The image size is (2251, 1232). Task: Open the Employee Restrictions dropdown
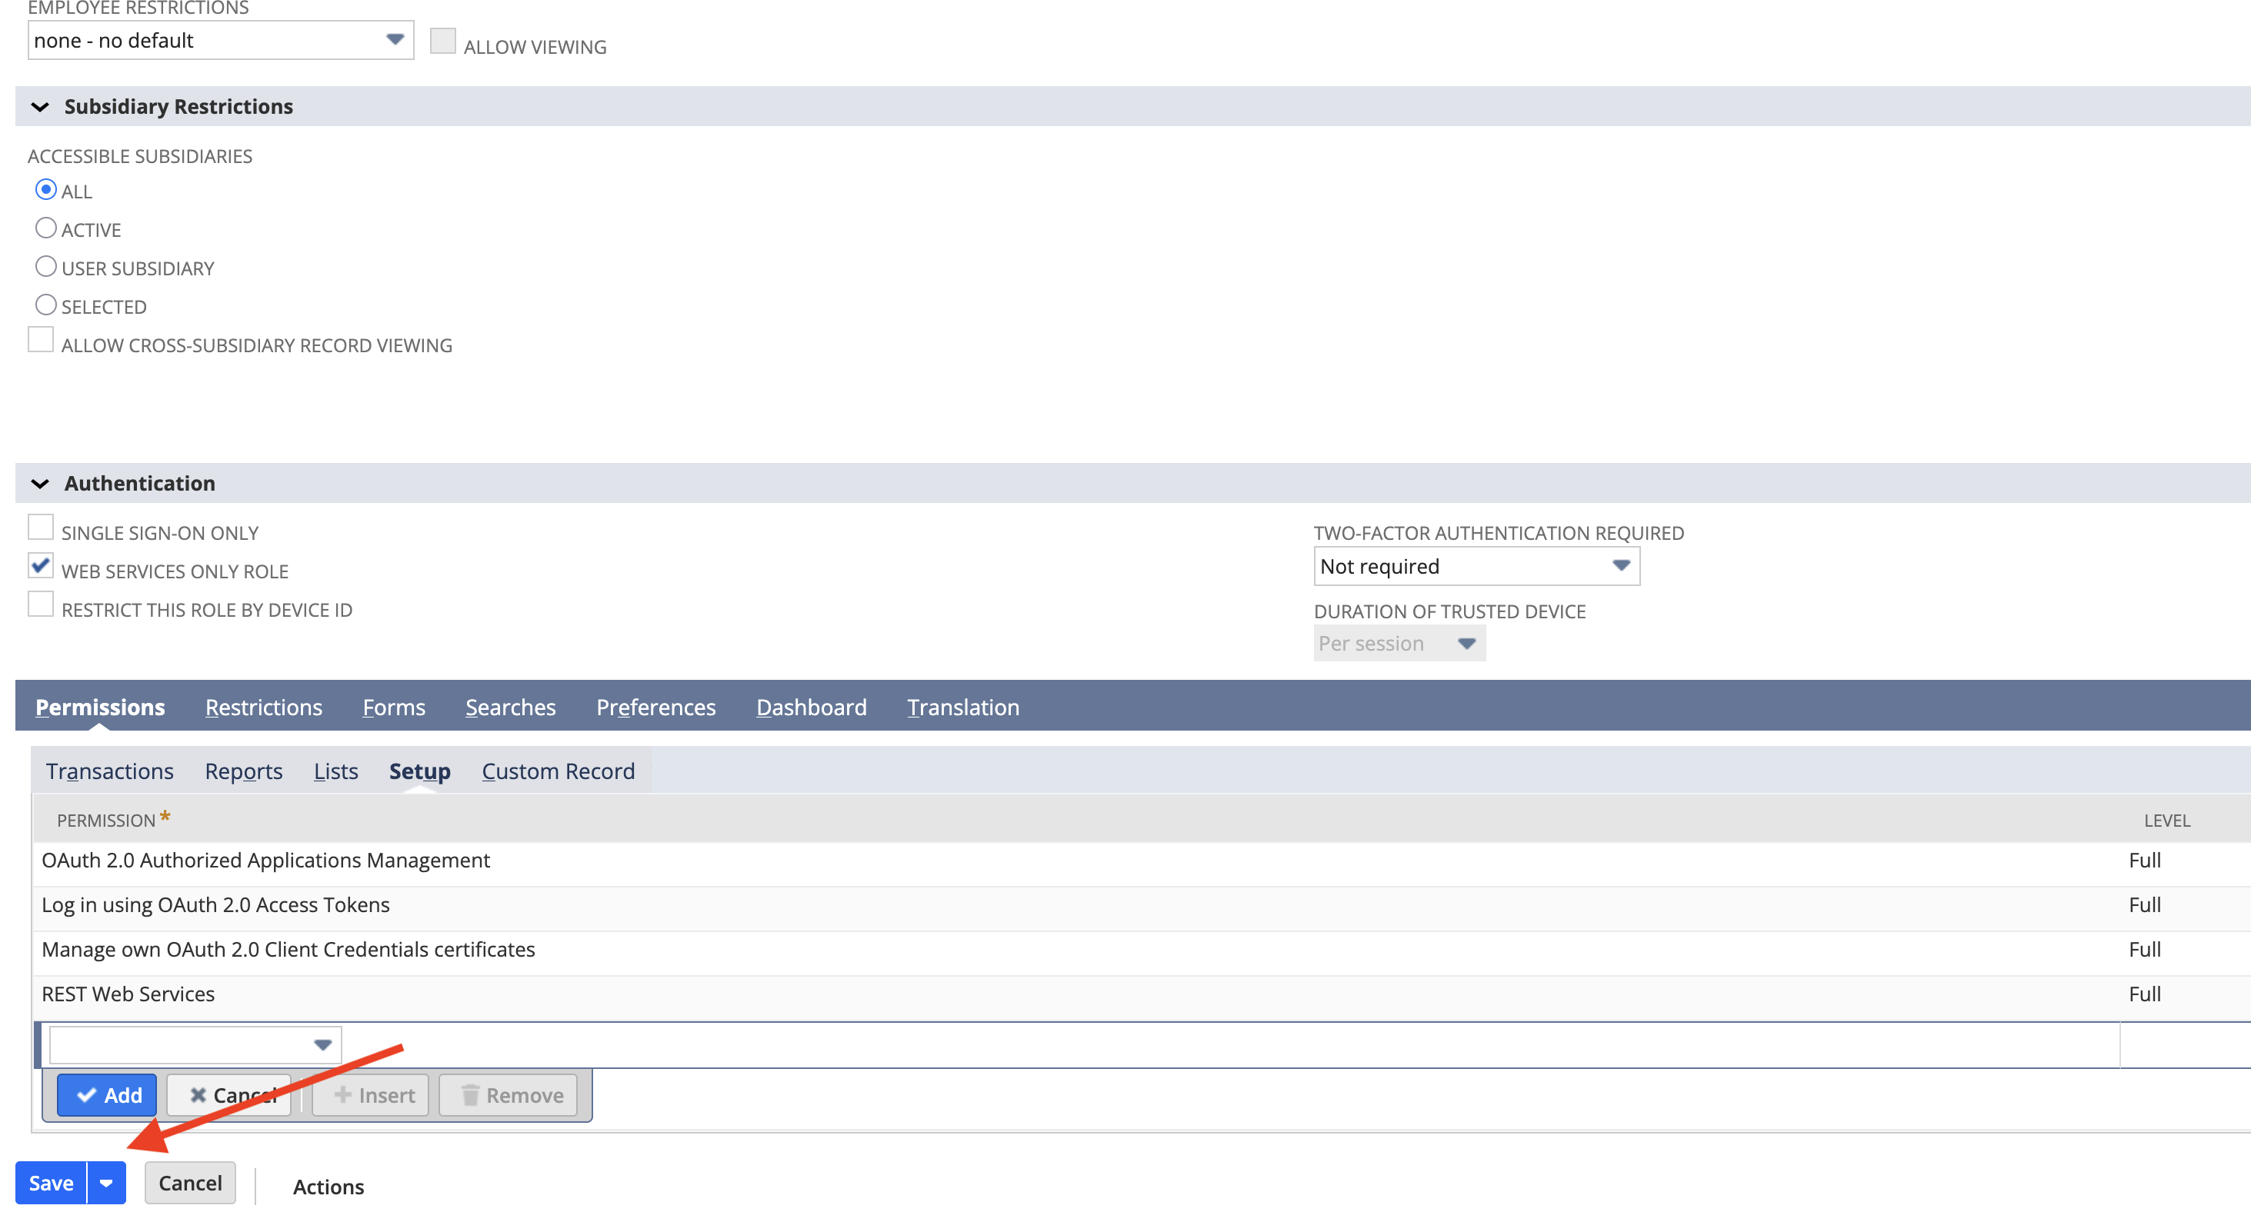click(220, 40)
